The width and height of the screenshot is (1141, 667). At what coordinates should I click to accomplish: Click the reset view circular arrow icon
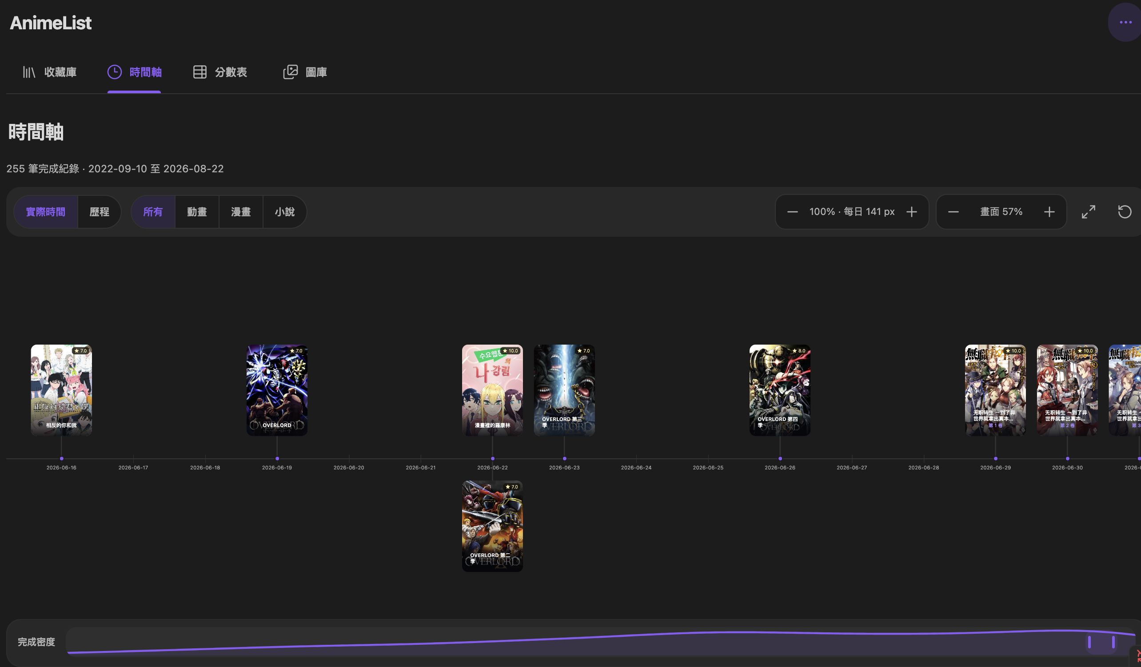1125,212
